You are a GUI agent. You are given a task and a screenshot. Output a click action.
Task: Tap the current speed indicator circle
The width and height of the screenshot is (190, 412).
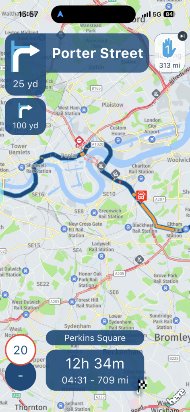point(21,375)
